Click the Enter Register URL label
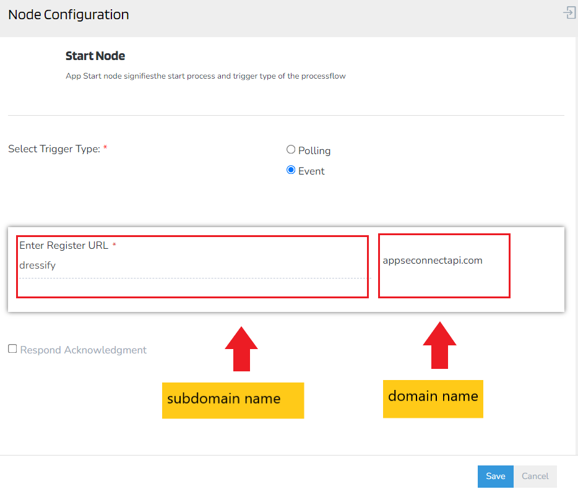The width and height of the screenshot is (578, 497). pos(64,246)
